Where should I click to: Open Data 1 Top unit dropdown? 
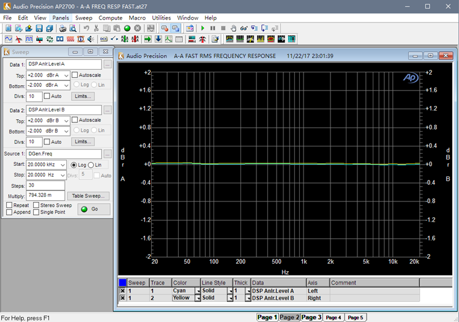click(66, 75)
